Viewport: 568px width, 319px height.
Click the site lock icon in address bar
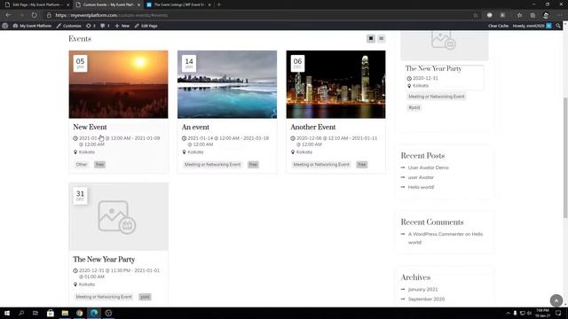(x=49, y=15)
